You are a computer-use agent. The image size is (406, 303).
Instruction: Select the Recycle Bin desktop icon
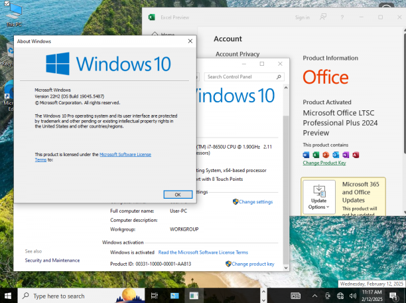point(8,54)
